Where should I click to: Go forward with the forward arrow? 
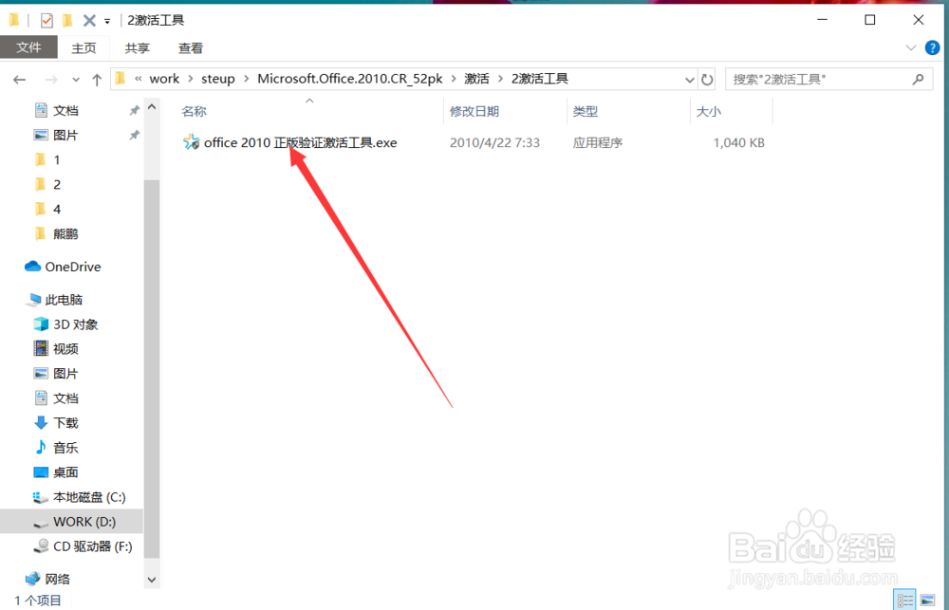tap(51, 80)
